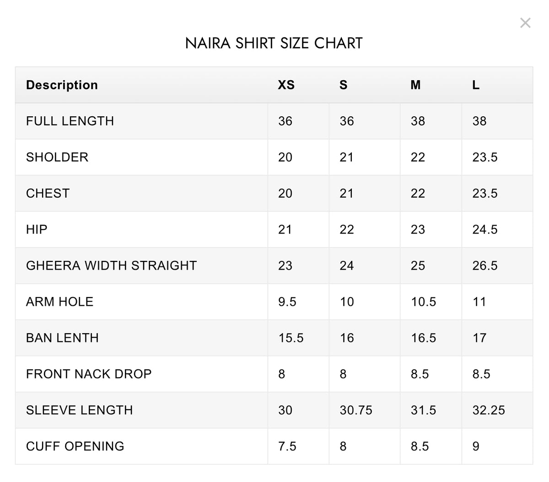Click the HIP row label
Image resolution: width=549 pixels, height=482 pixels.
(37, 229)
